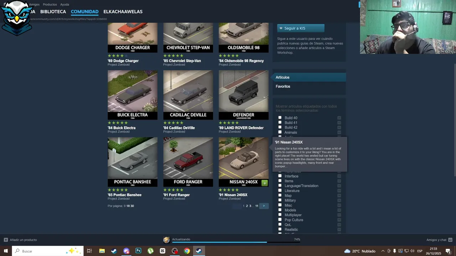The height and width of the screenshot is (256, 456).
Task: Switch to the active Steam taskbar window
Action: [x=199, y=251]
